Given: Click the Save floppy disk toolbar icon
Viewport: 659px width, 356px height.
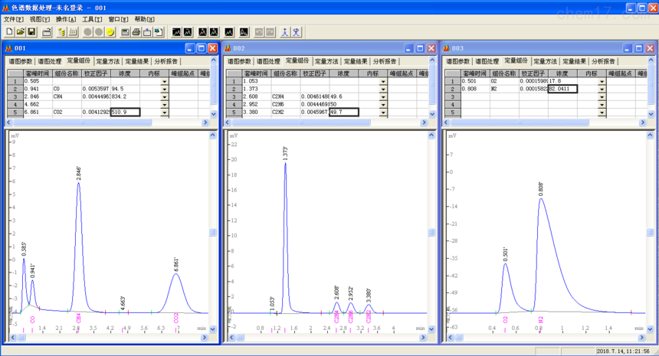Looking at the screenshot, I should 31,32.
